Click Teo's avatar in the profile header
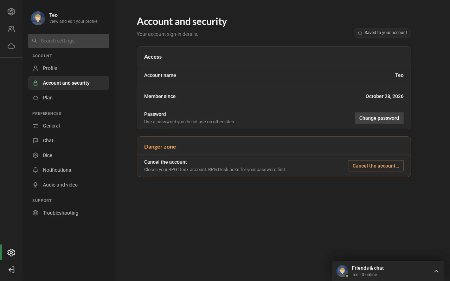The height and width of the screenshot is (281, 450). [x=38, y=18]
